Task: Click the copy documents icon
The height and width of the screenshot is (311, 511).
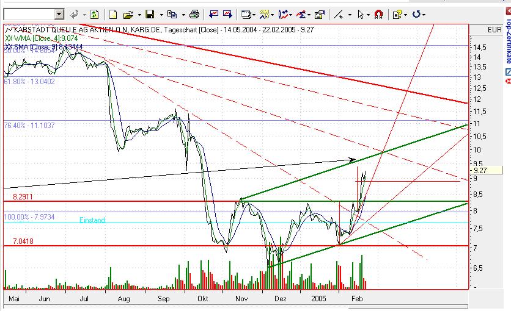Action: point(172,14)
